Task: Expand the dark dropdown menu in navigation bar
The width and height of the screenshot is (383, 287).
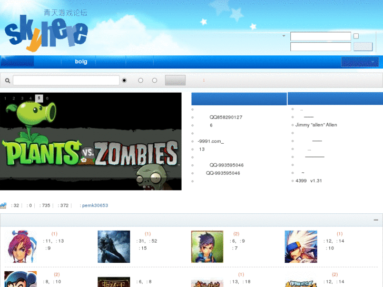Action: coord(360,62)
